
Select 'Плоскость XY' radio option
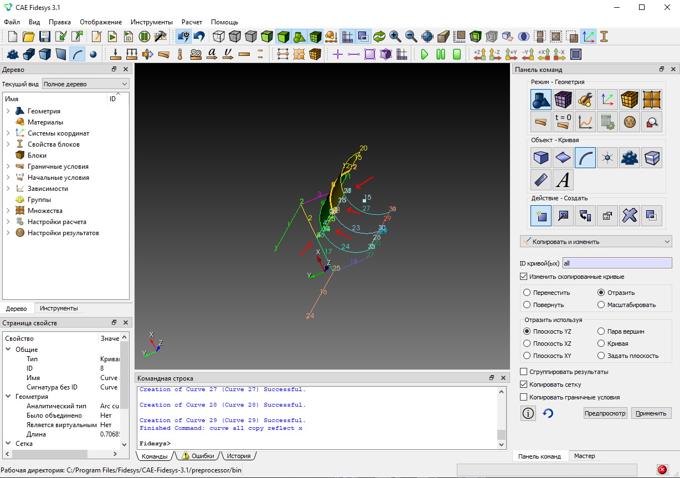(527, 356)
